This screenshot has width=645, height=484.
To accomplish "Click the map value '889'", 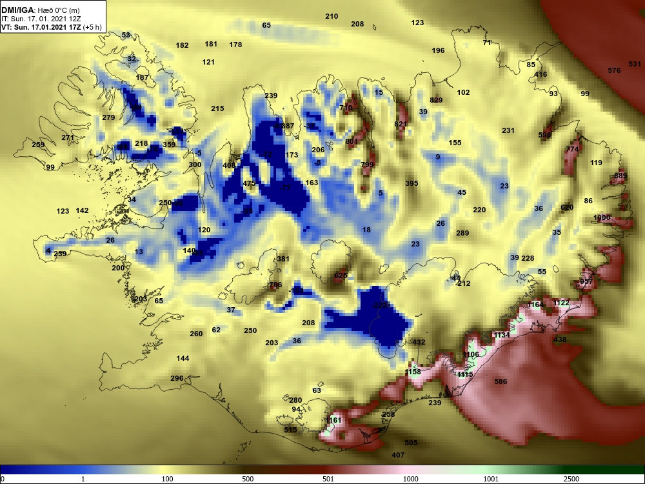I will click(620, 176).
